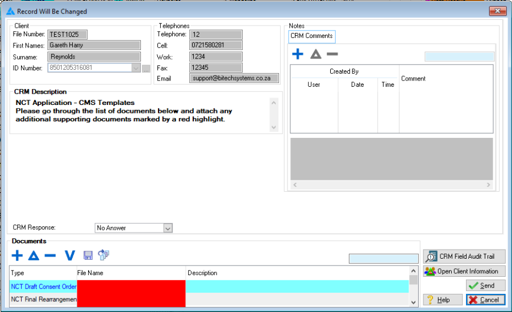This screenshot has height=312, width=512.
Task: Click Open Client Information button
Action: click(x=464, y=271)
